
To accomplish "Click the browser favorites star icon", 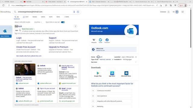I will pyautogui.click(x=166, y=5).
